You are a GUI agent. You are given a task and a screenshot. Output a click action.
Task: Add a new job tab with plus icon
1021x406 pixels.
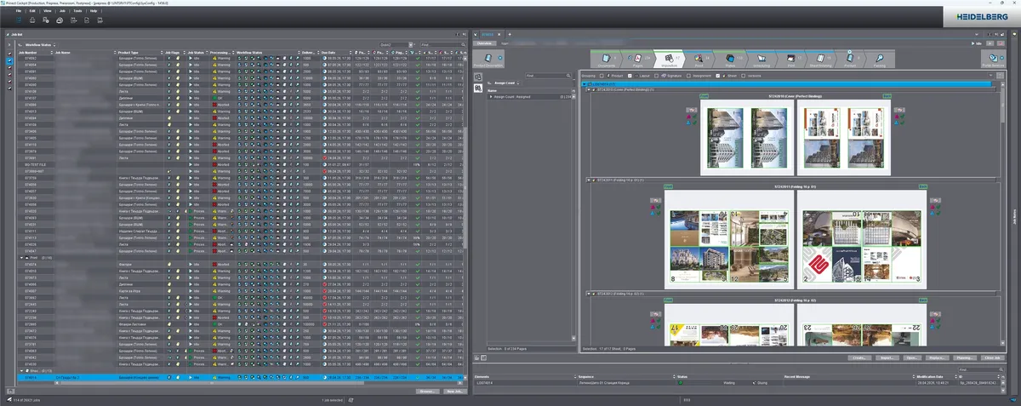510,35
